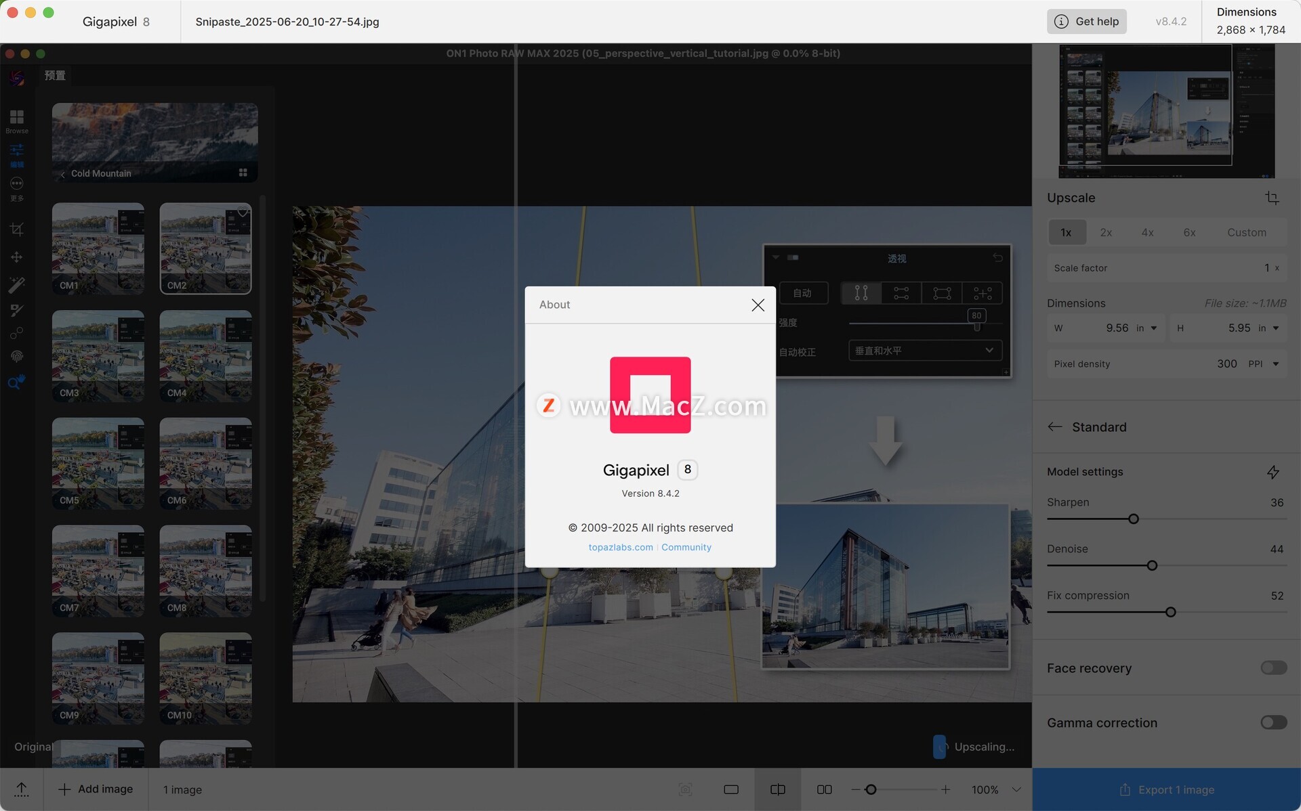Open the 垂直和水平 dropdown
The image size is (1301, 811).
click(x=925, y=351)
